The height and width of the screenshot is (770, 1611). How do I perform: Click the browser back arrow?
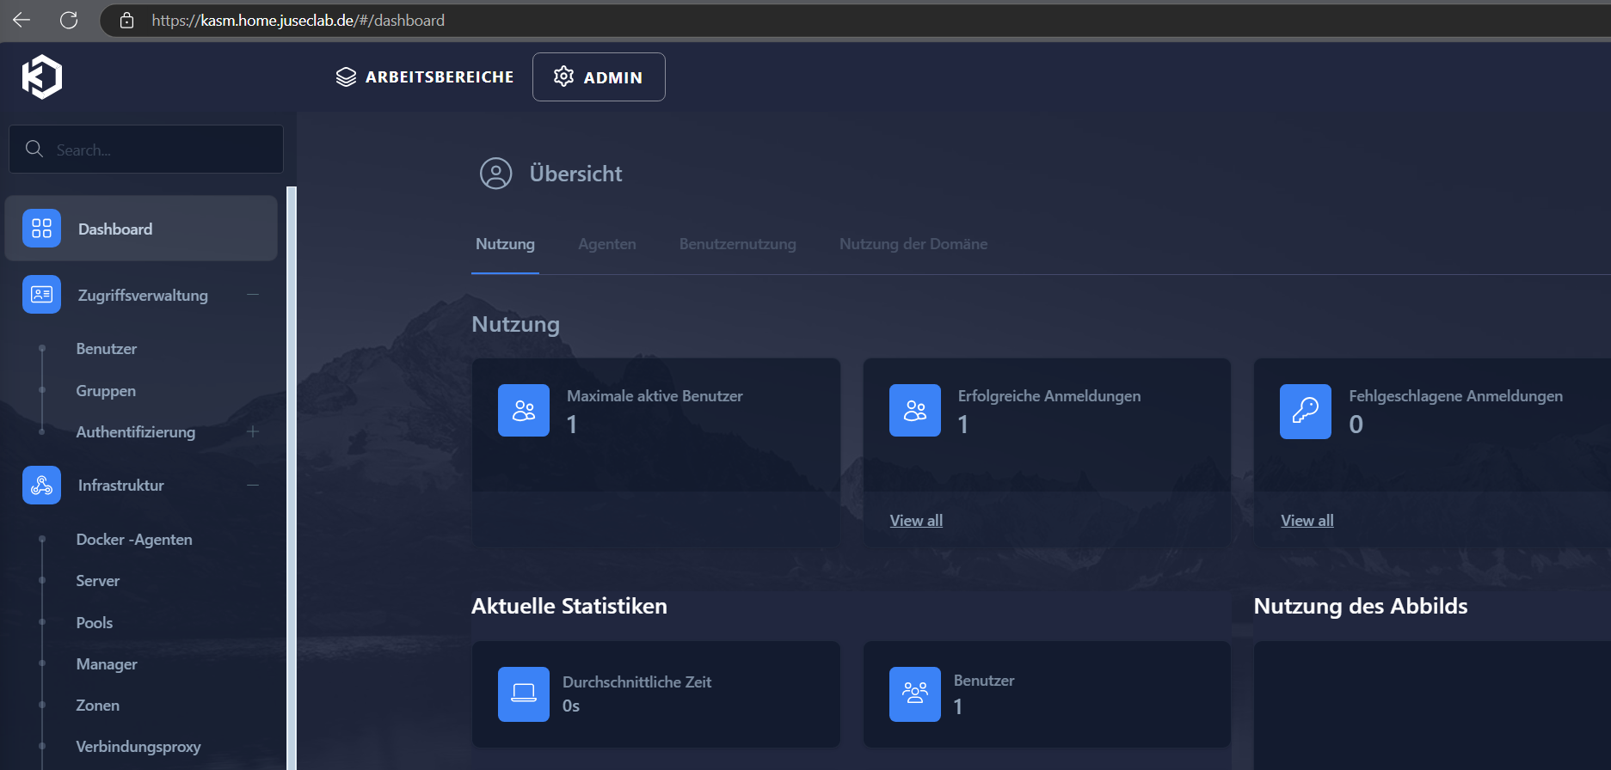coord(22,20)
